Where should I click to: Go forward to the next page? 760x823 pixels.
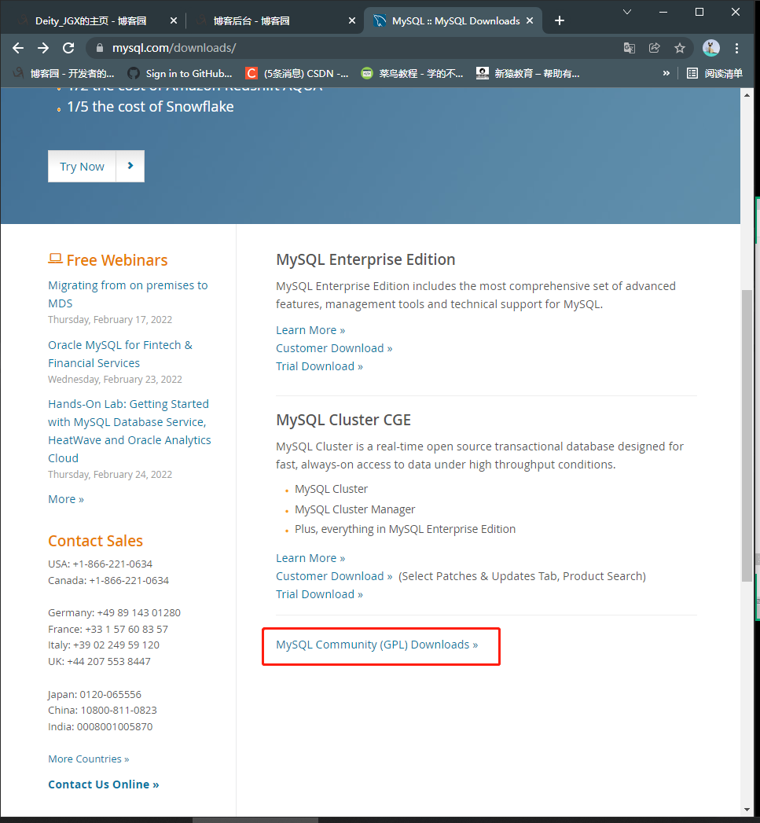pos(43,48)
